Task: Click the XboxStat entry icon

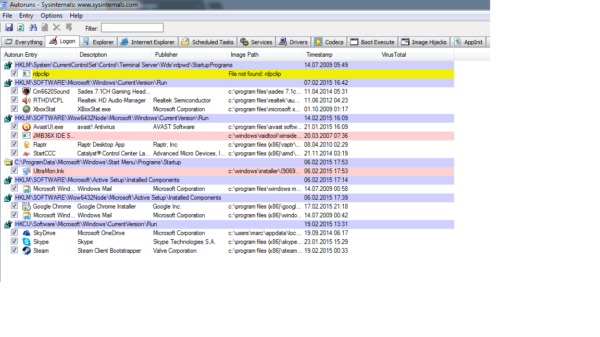Action: [x=27, y=109]
